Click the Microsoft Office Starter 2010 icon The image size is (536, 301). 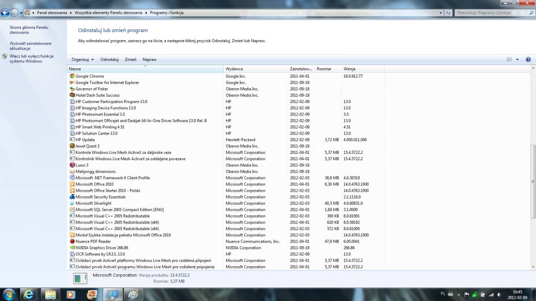[x=72, y=190]
